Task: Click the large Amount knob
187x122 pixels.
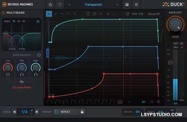Action: click(175, 25)
